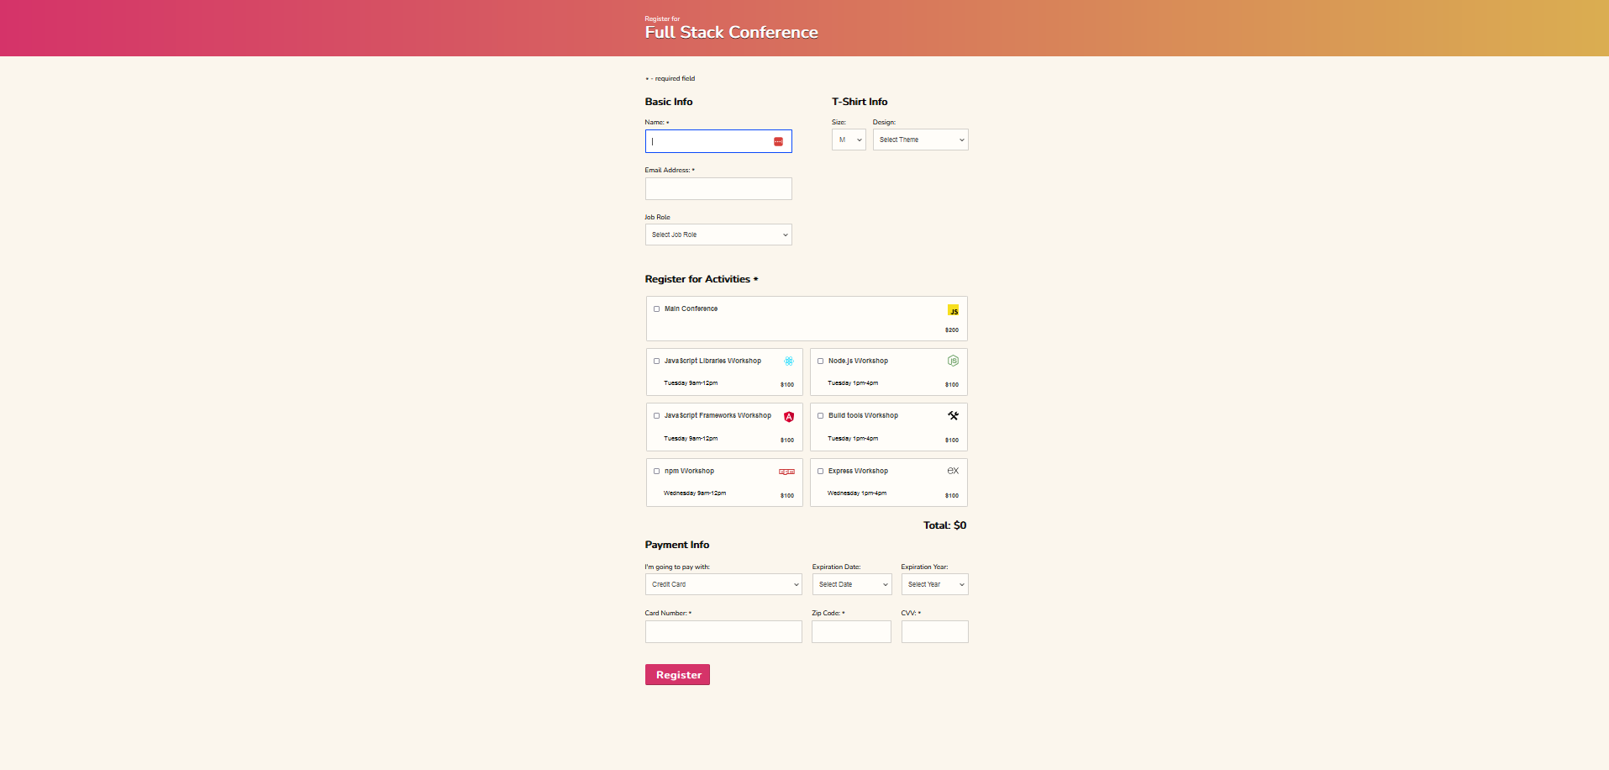1609x770 pixels.
Task: Click the Build tools hammer icon
Action: [953, 415]
